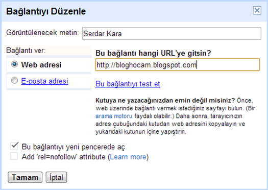
Task: Open the E-posta adresi link
Action: tap(44, 81)
